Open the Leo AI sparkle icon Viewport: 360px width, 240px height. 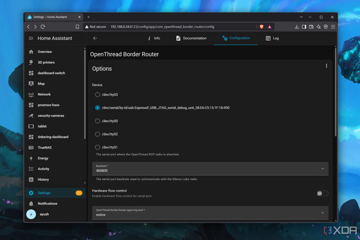(318, 27)
